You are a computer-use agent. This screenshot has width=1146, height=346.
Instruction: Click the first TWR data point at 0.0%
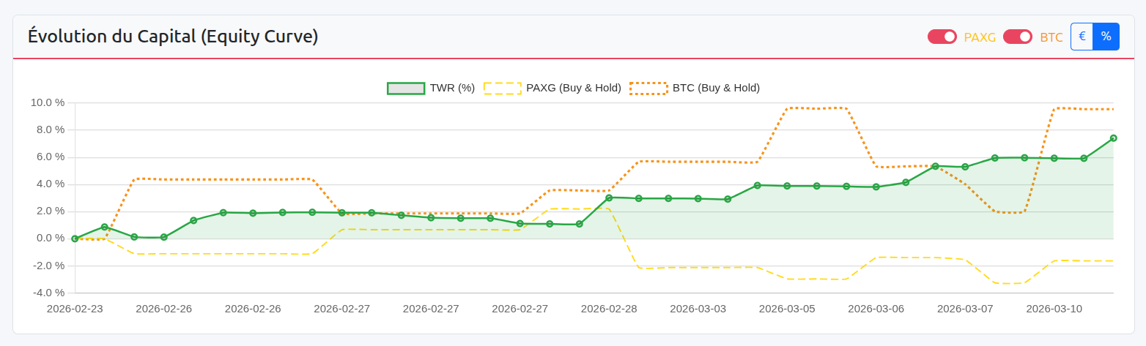point(75,238)
